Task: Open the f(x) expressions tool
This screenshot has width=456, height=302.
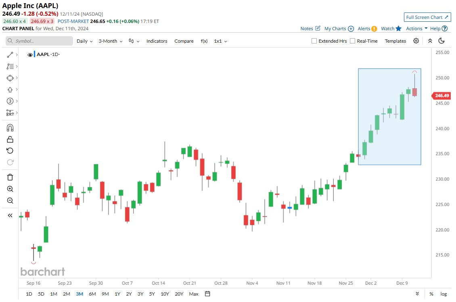Action: pyautogui.click(x=204, y=41)
